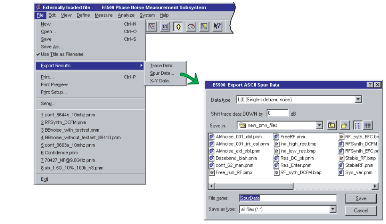
Task: Click the Save button in dialog
Action: click(x=361, y=199)
